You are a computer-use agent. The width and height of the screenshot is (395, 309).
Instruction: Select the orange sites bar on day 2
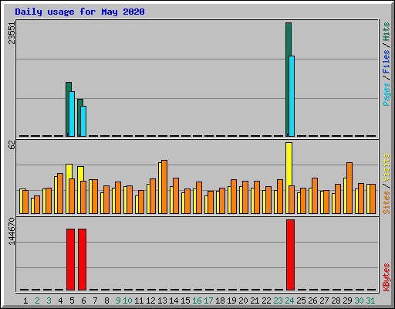(37, 205)
